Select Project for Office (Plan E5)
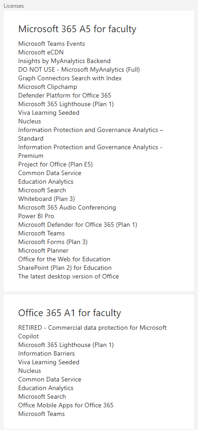 tap(56, 164)
